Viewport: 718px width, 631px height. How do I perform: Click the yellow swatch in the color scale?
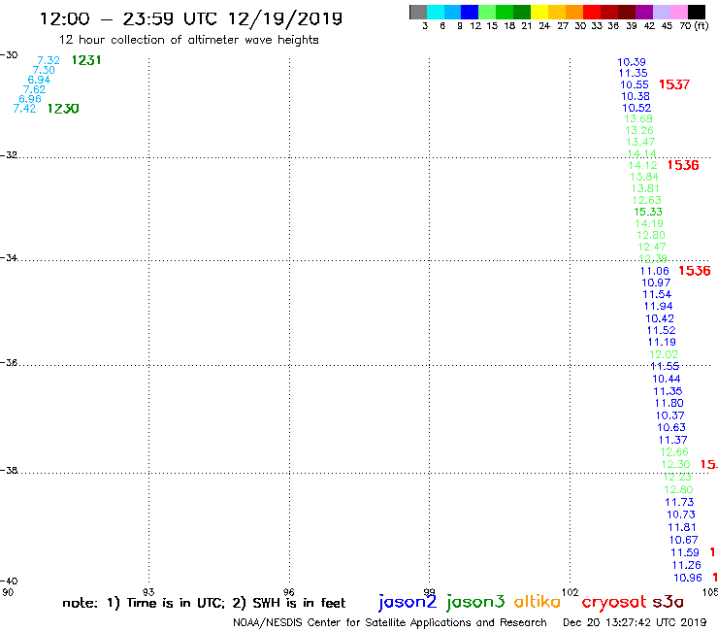click(x=539, y=12)
